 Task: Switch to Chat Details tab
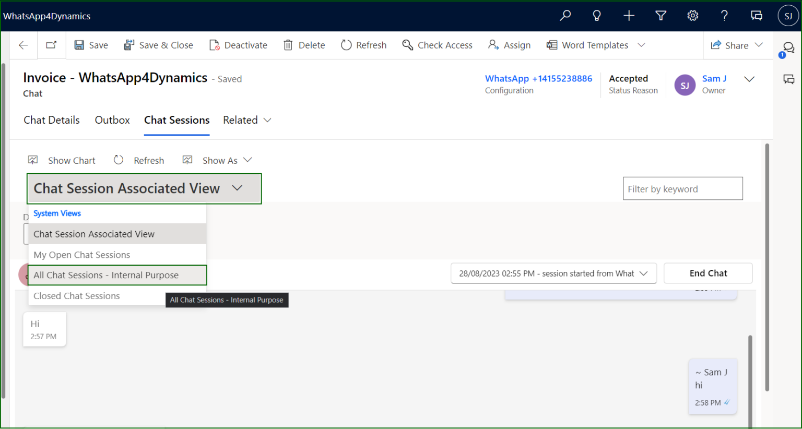click(52, 120)
